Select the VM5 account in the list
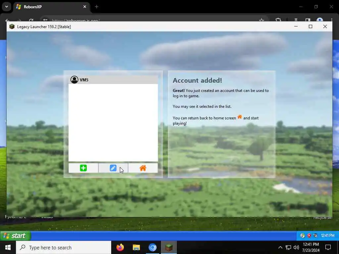Image resolution: width=339 pixels, height=254 pixels. pyautogui.click(x=113, y=80)
